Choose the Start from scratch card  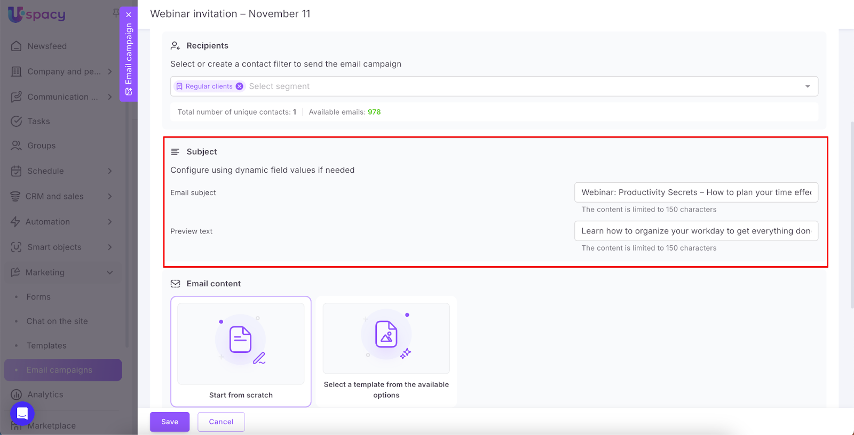pos(241,351)
